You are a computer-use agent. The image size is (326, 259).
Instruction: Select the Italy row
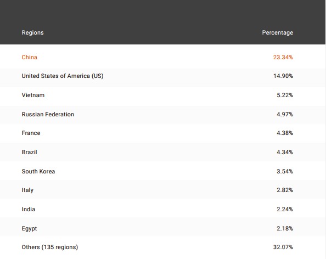(x=163, y=190)
